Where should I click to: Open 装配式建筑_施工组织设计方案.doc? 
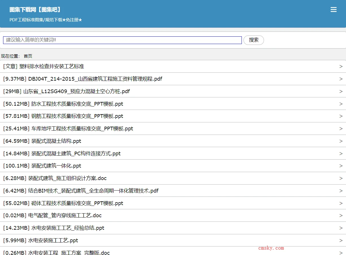click(x=173, y=178)
